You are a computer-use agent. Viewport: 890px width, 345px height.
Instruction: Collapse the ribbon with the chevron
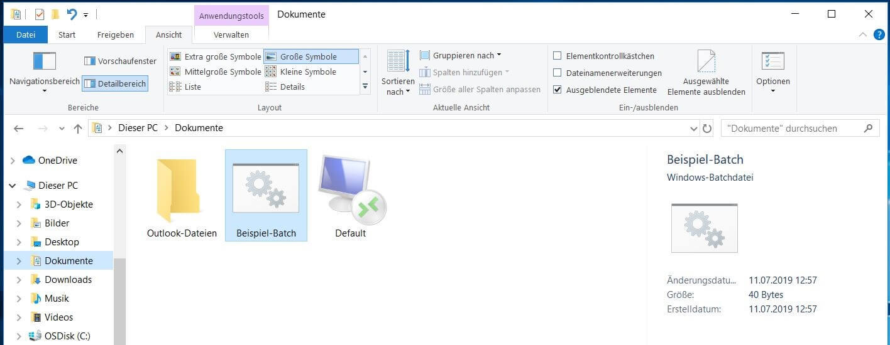pos(863,34)
